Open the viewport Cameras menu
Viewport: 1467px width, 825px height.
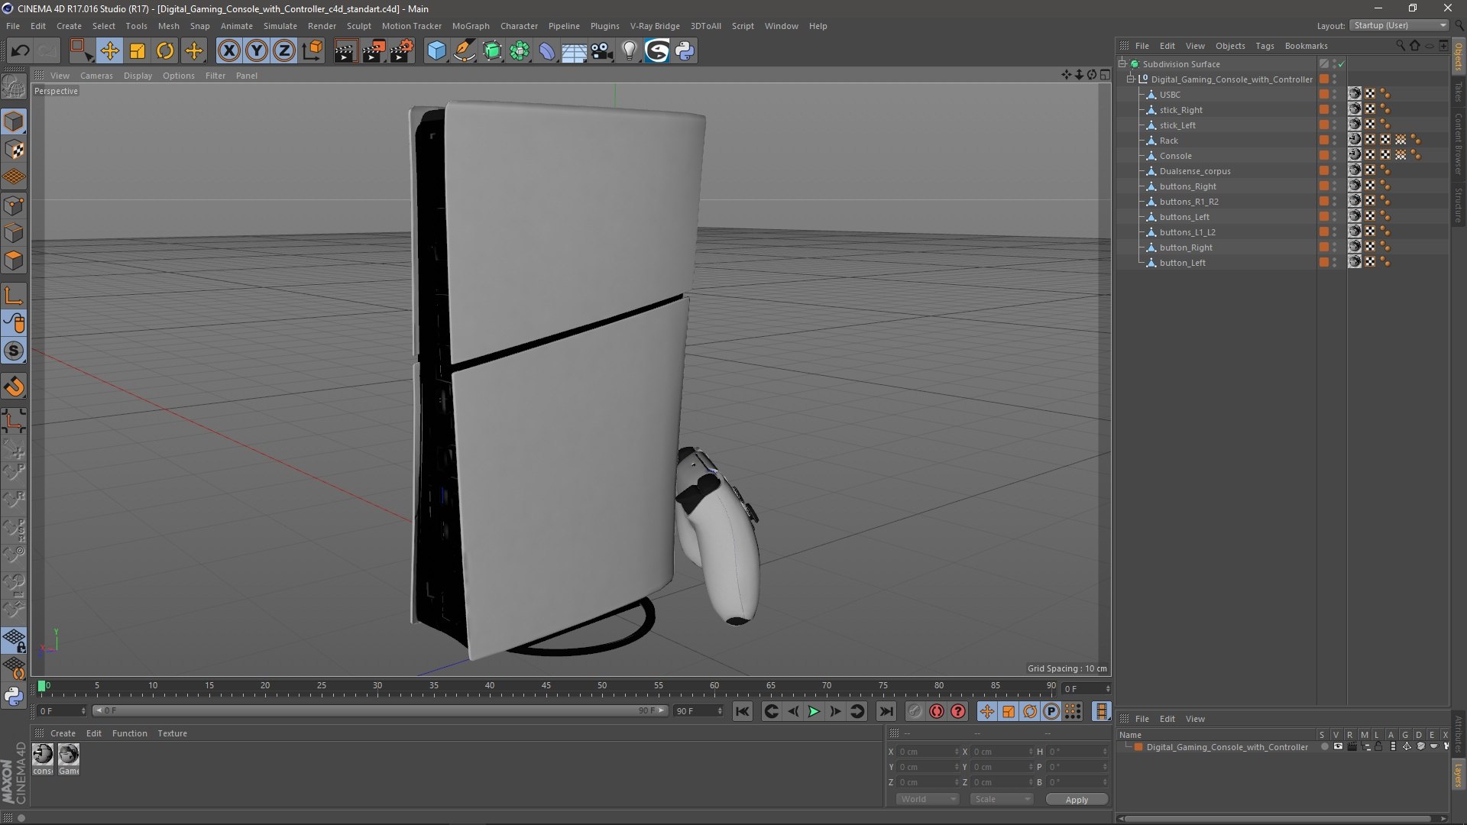coord(96,76)
